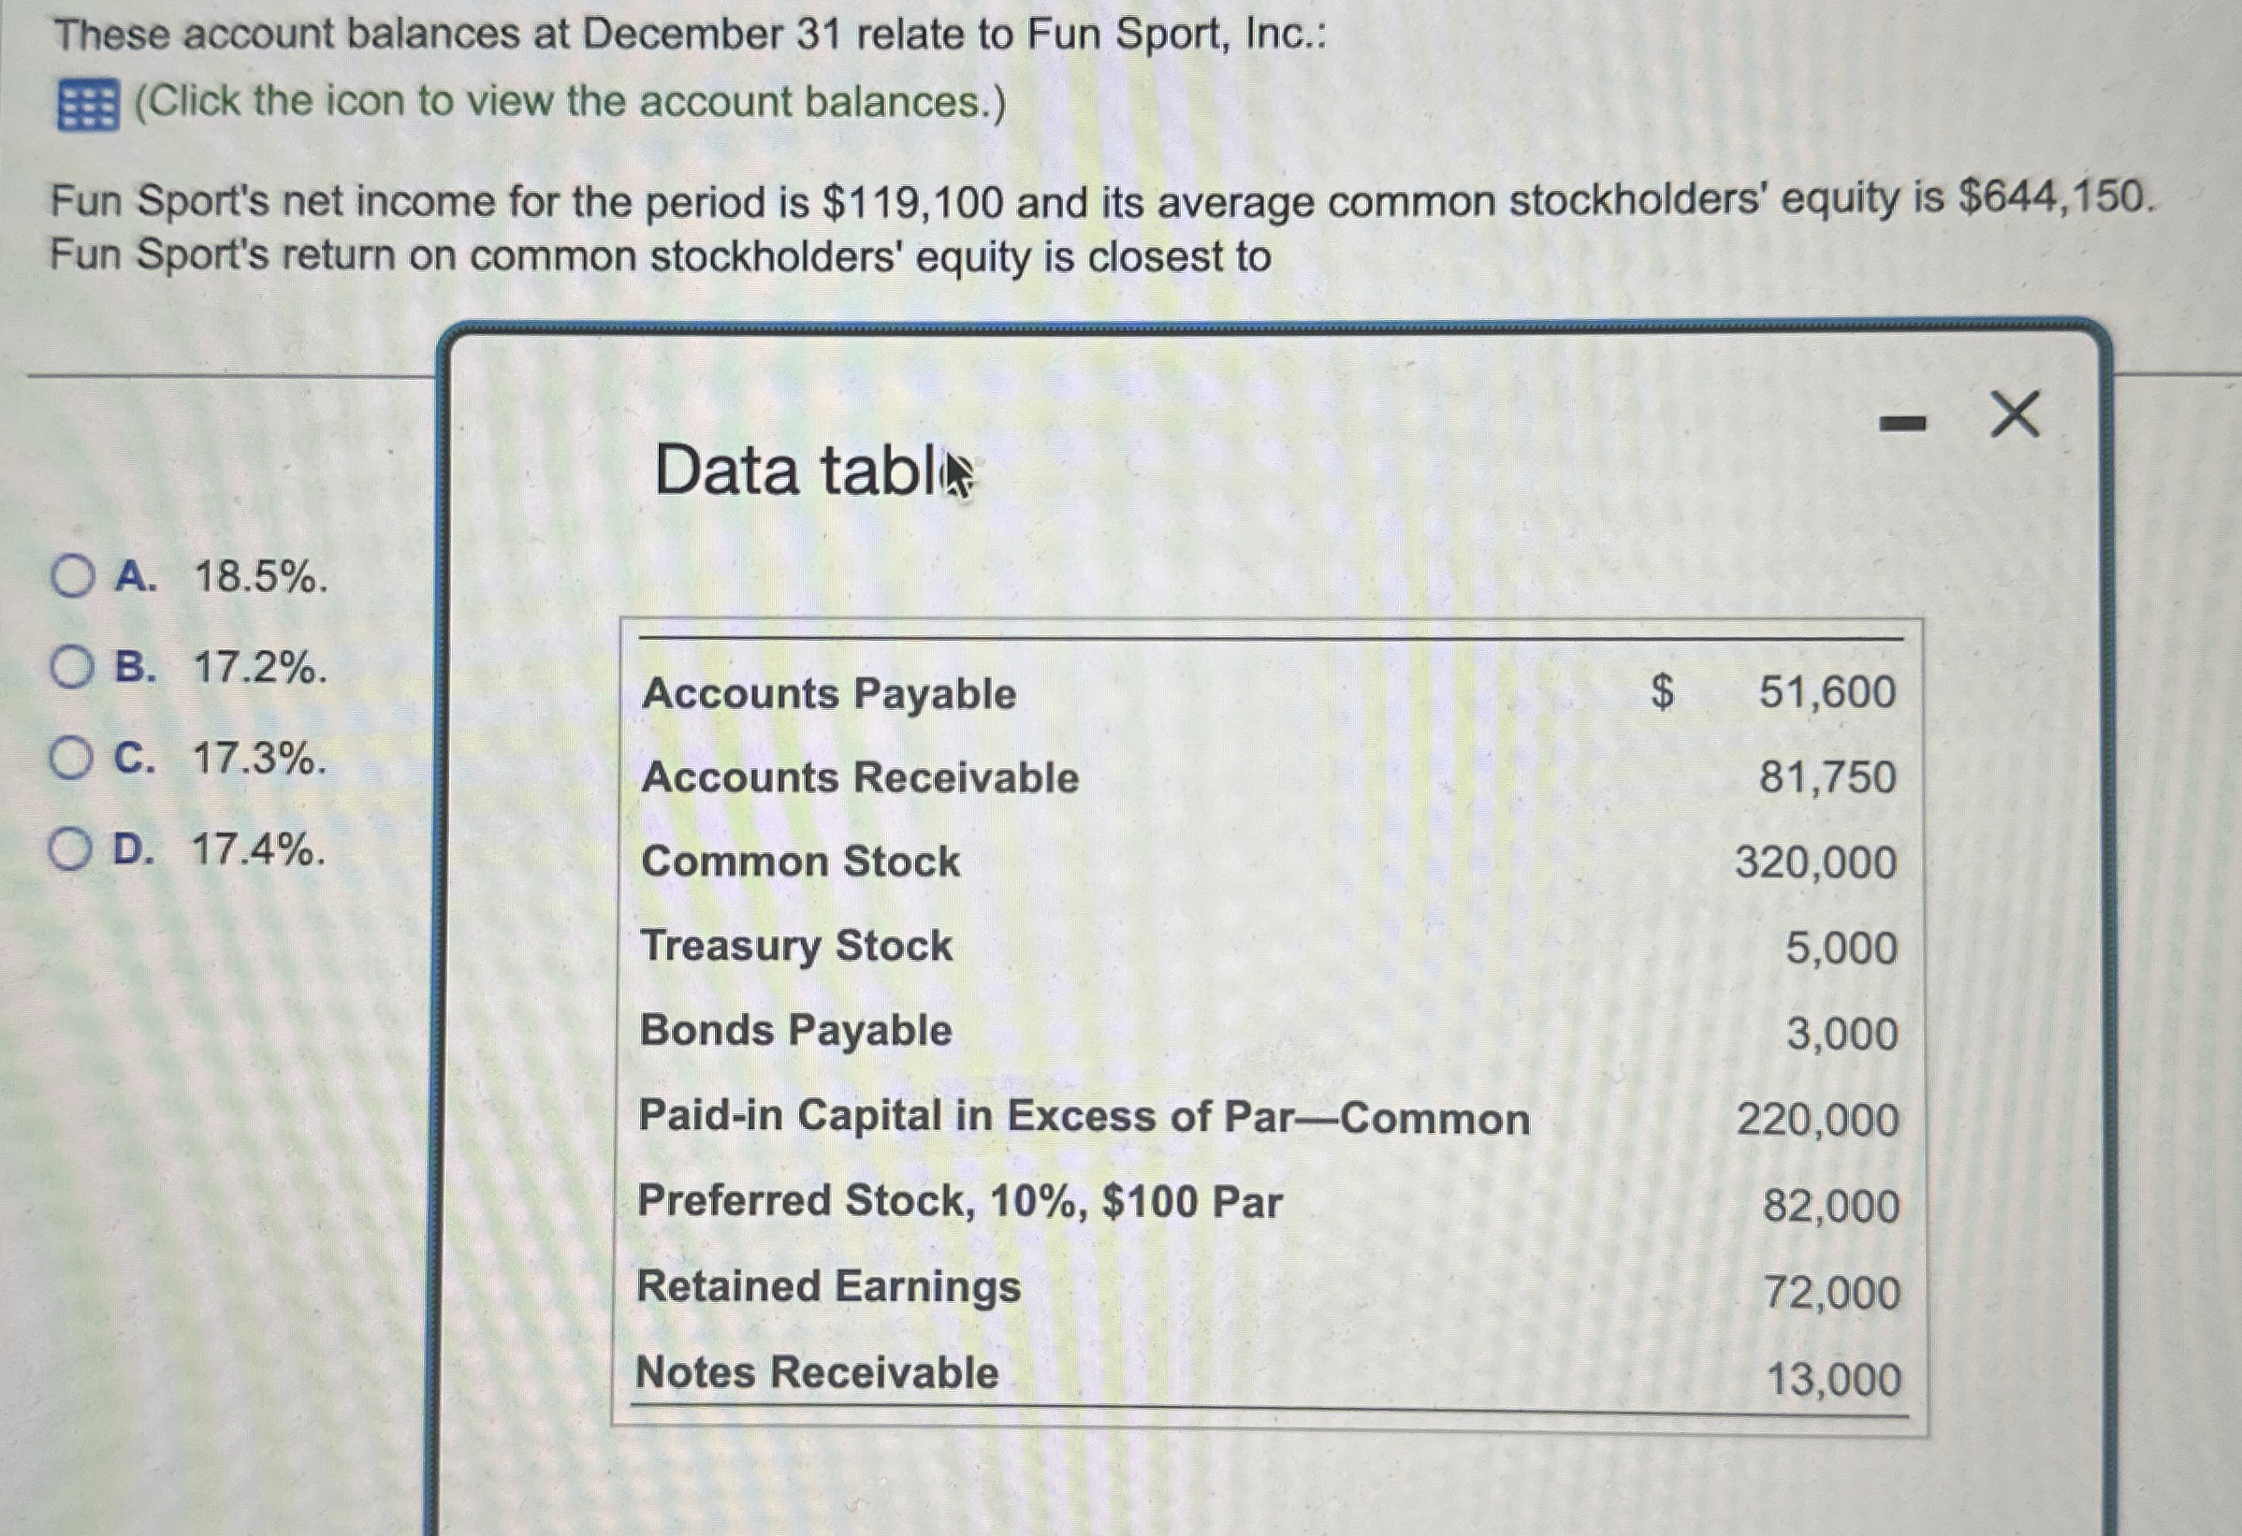Click the Treasury Stock amount 5,000
The width and height of the screenshot is (2242, 1536).
(1841, 948)
